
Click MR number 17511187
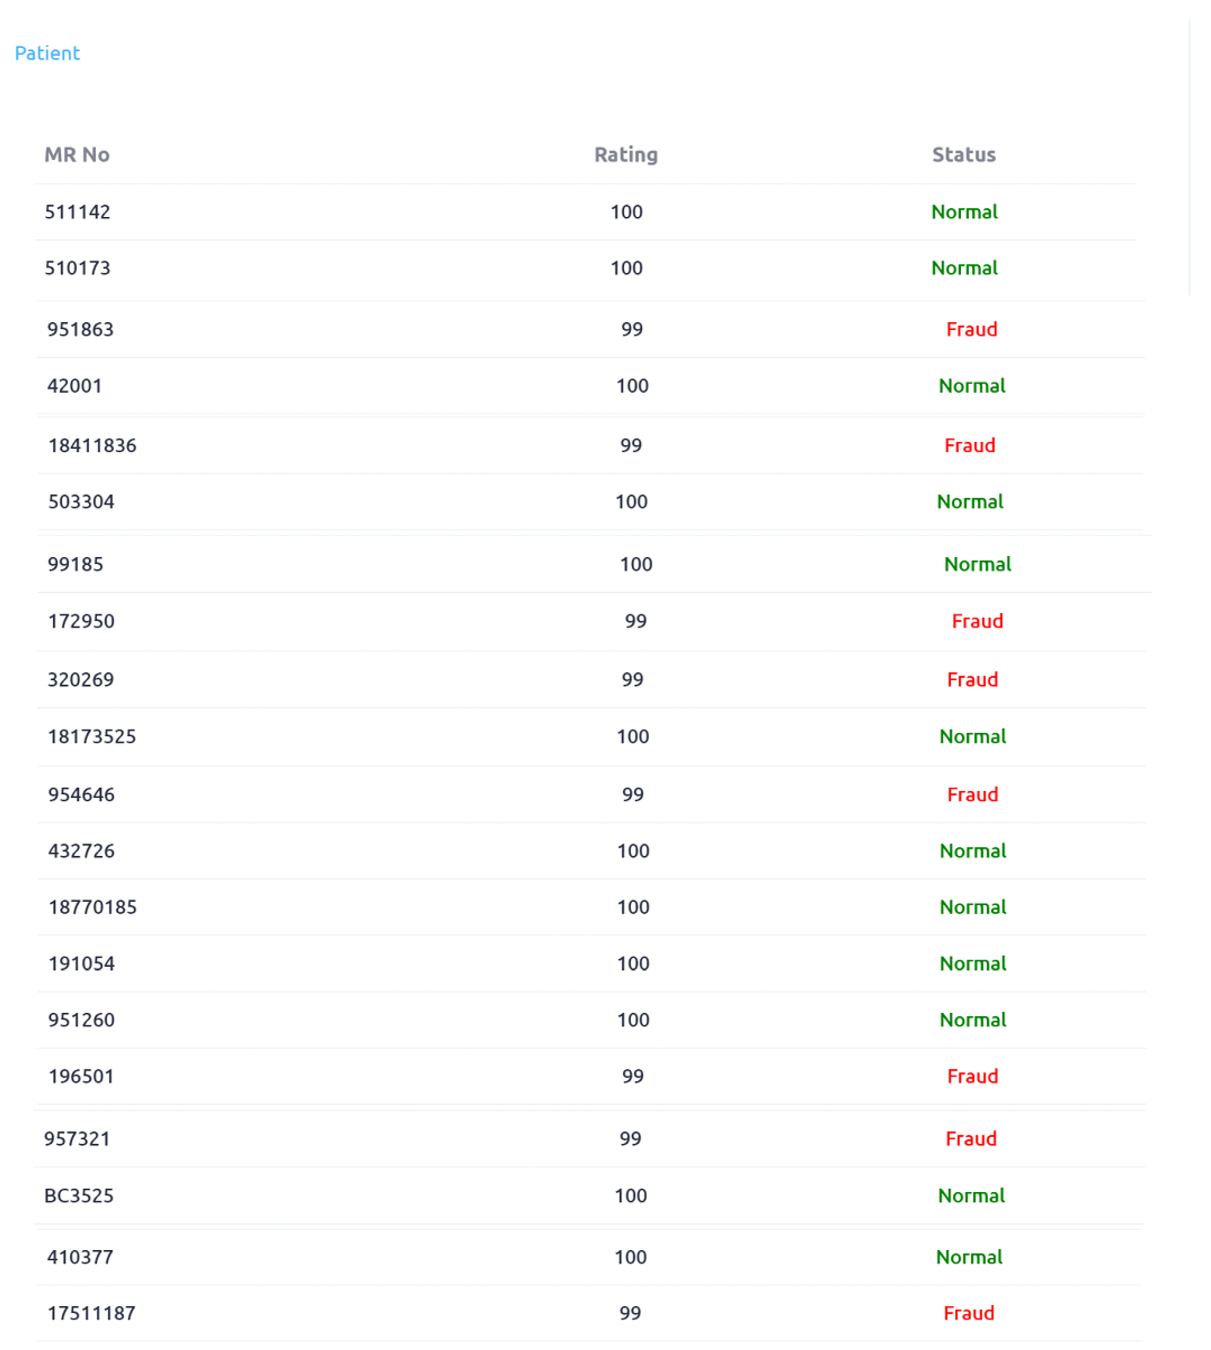(x=91, y=1313)
